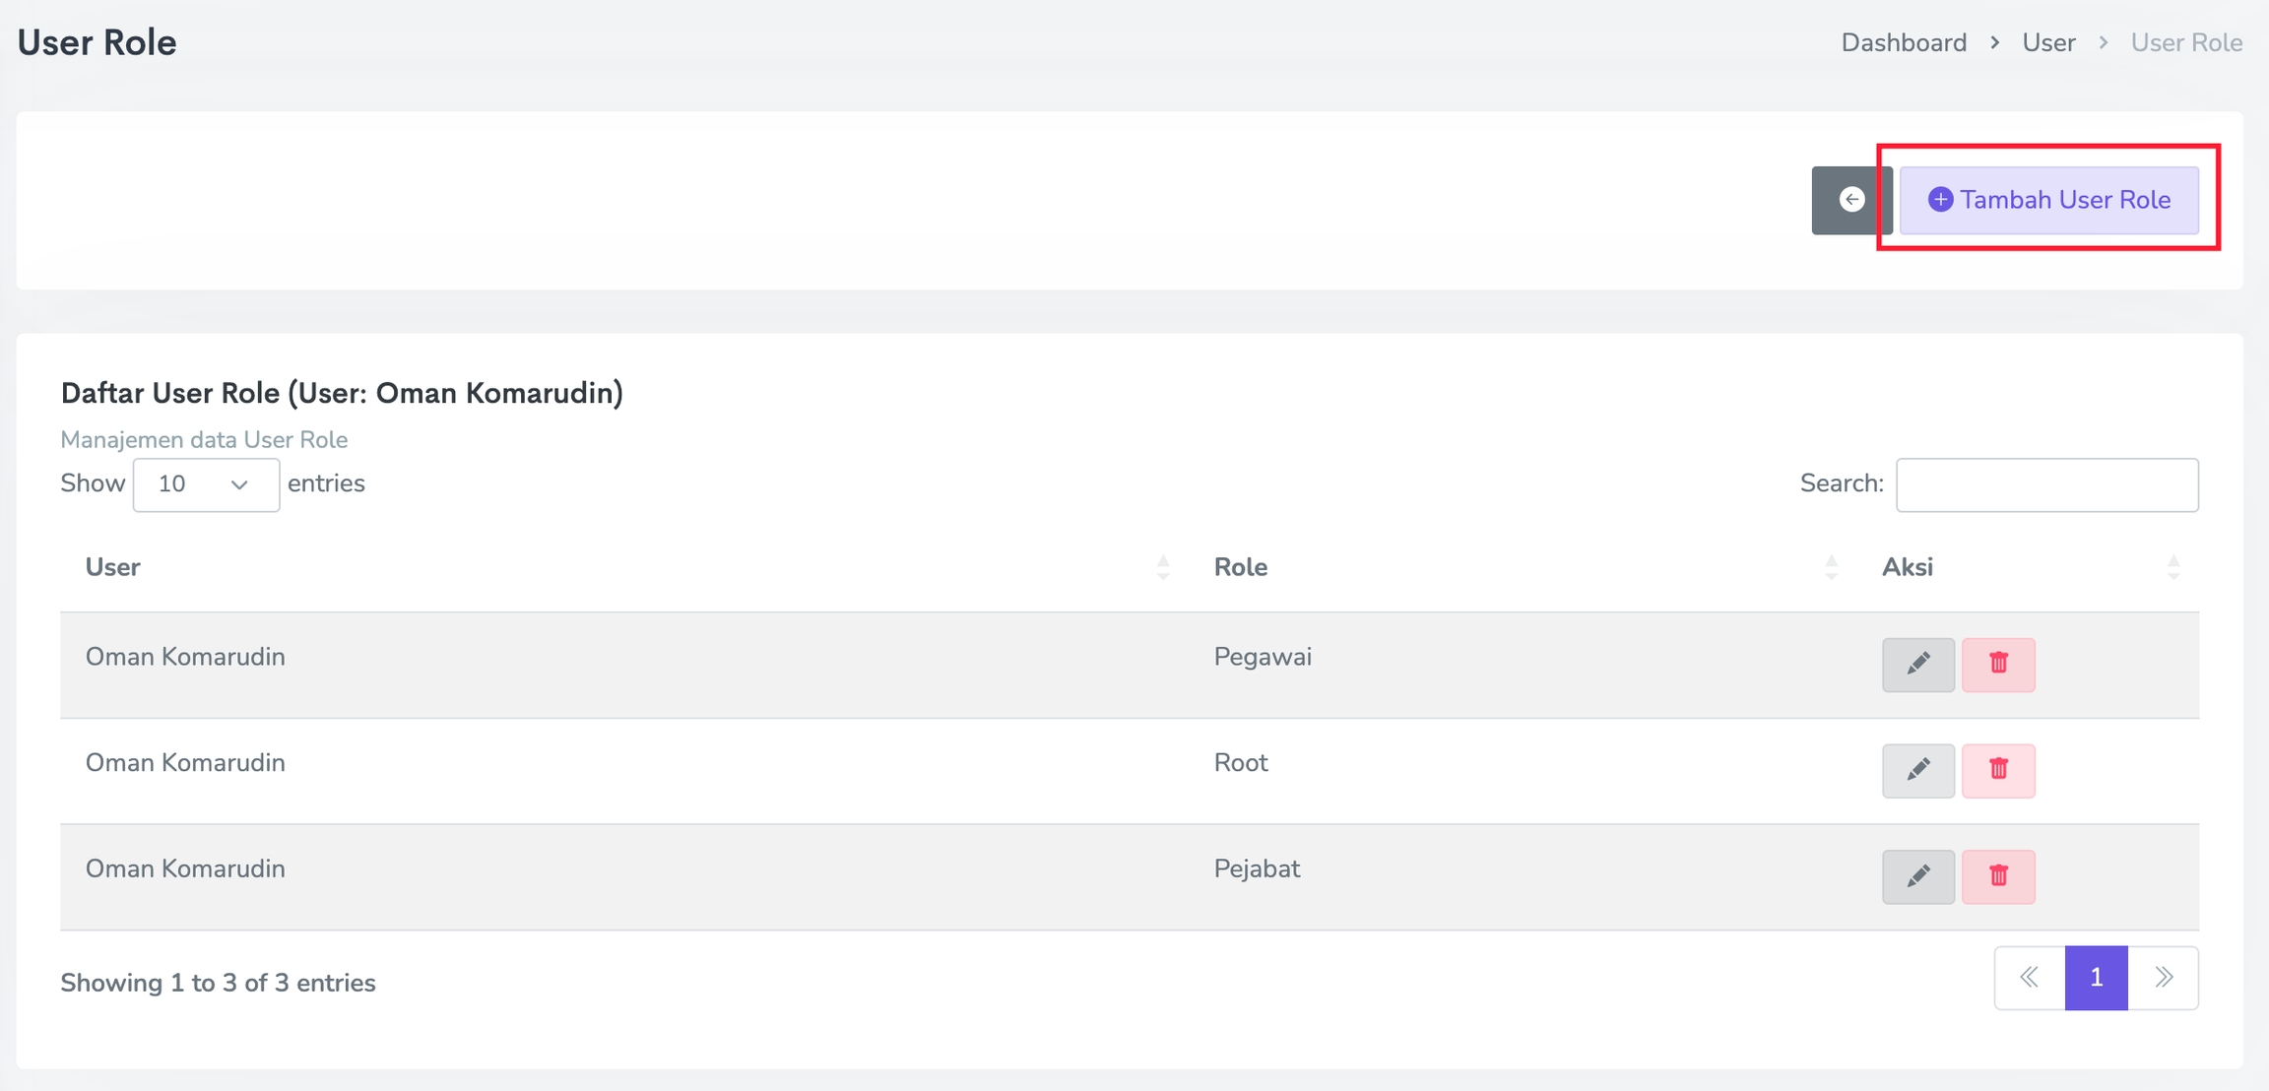Click the User Role breadcrumb item
This screenshot has height=1091, width=2269.
[2186, 42]
